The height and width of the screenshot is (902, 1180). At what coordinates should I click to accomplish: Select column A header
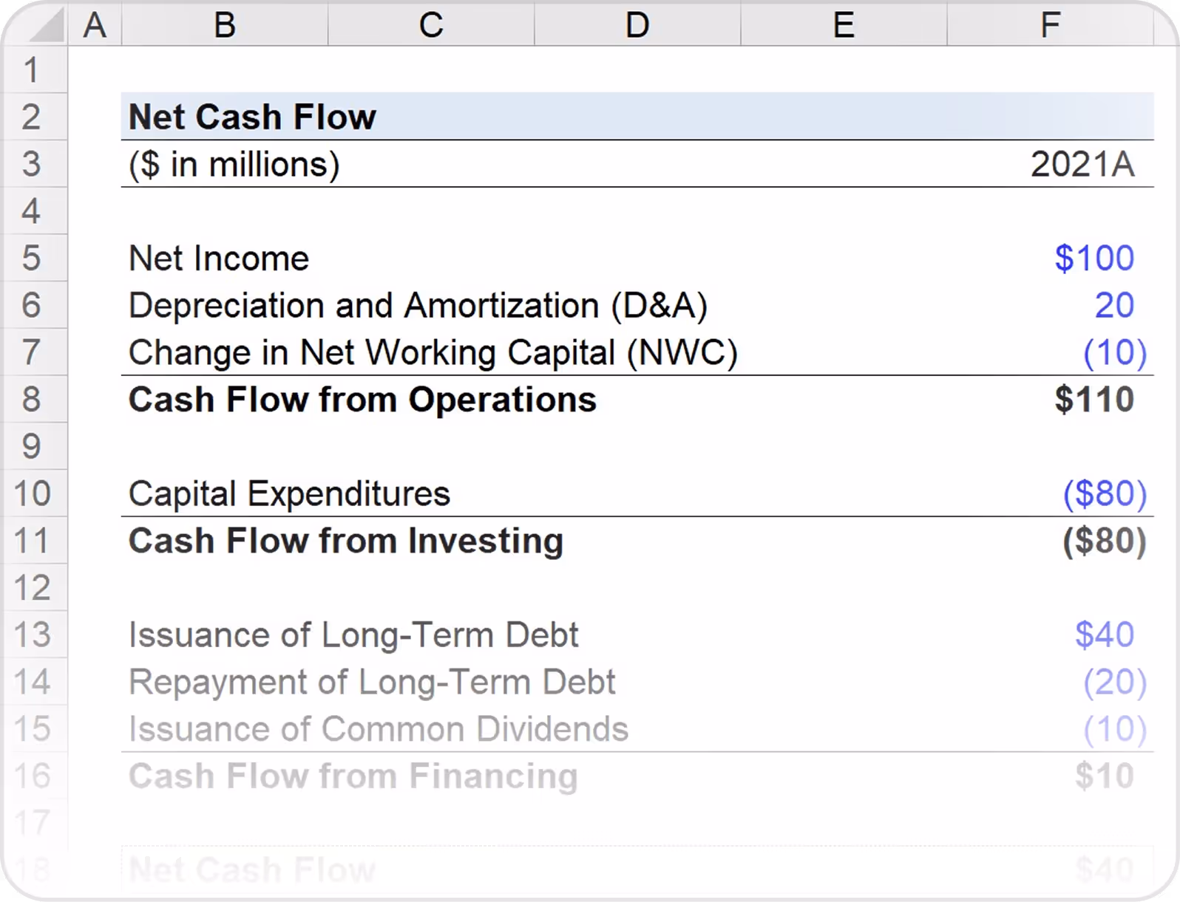click(x=95, y=26)
